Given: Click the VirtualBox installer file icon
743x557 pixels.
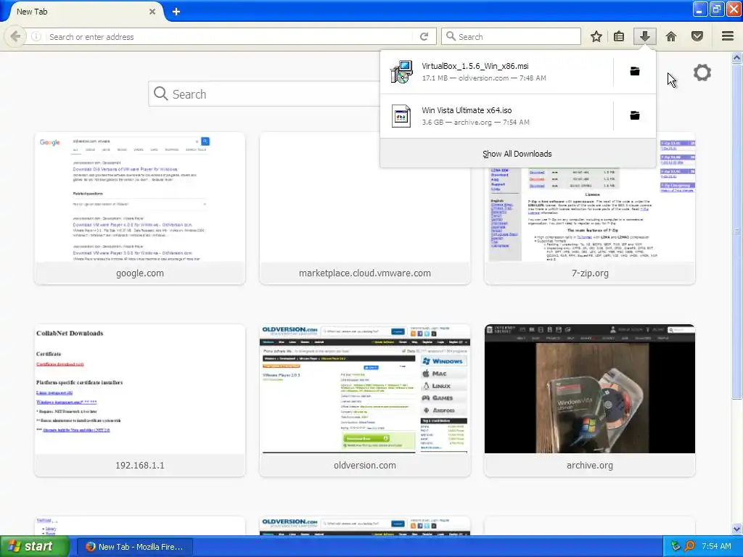Looking at the screenshot, I should pyautogui.click(x=401, y=72).
